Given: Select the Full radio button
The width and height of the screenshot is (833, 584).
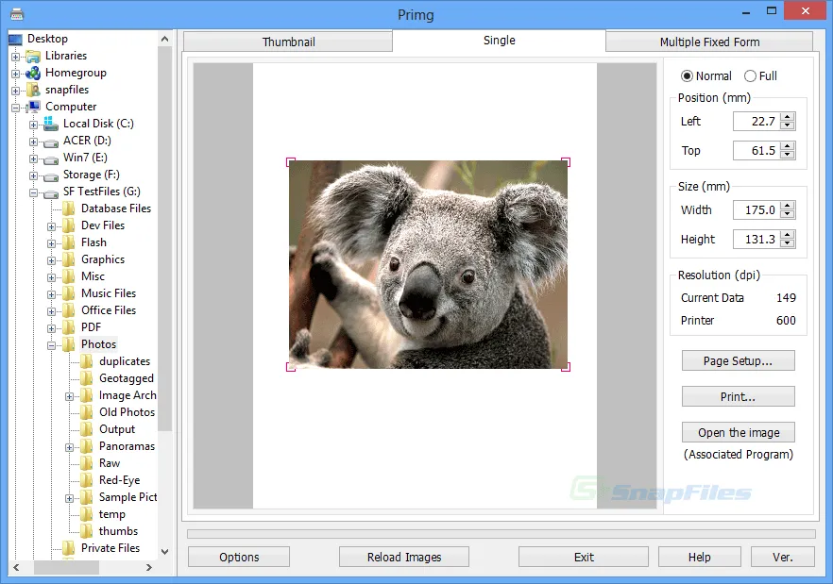Looking at the screenshot, I should click(750, 76).
